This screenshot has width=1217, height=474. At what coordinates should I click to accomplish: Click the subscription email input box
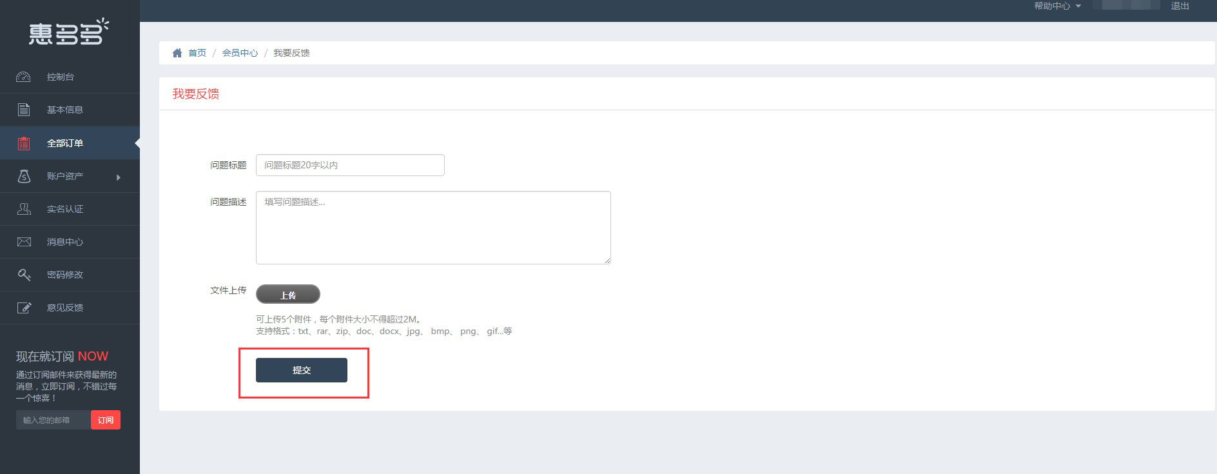tap(53, 420)
